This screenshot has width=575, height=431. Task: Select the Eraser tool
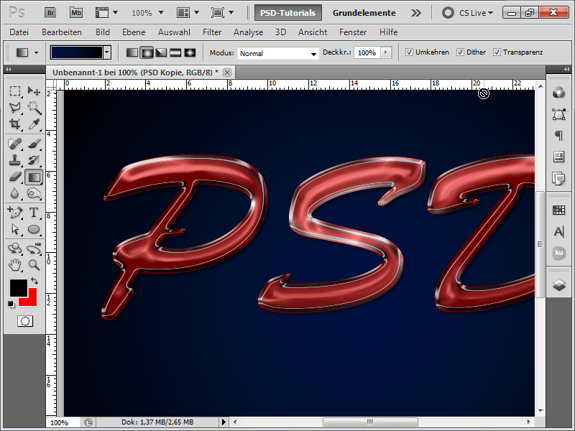coord(14,177)
